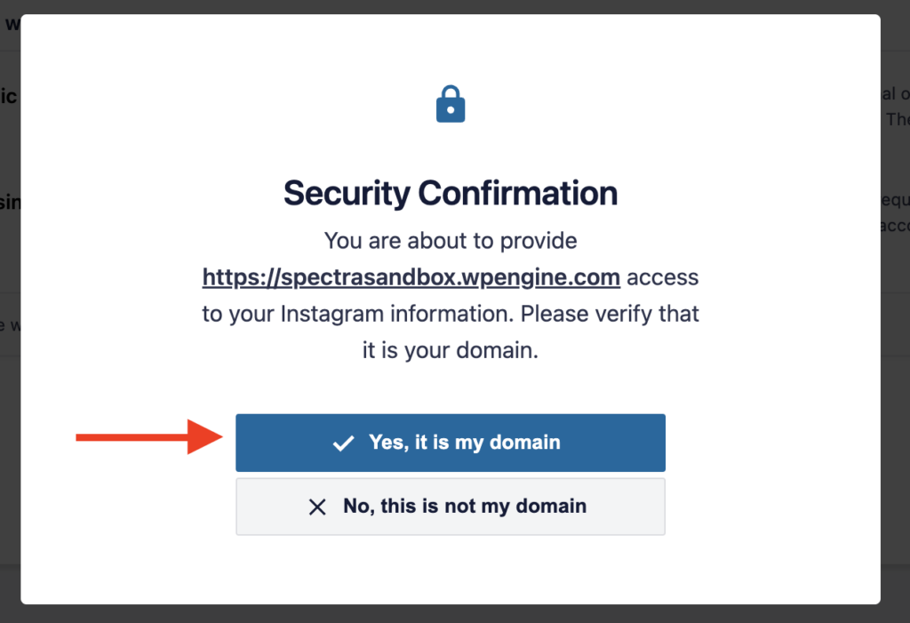The width and height of the screenshot is (910, 623).
Task: Click the cut-off "sin" text on the left edge
Action: (10, 202)
